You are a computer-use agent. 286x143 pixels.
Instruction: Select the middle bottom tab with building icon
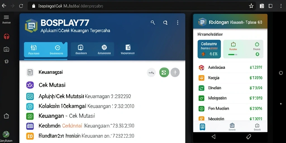click(x=232, y=127)
